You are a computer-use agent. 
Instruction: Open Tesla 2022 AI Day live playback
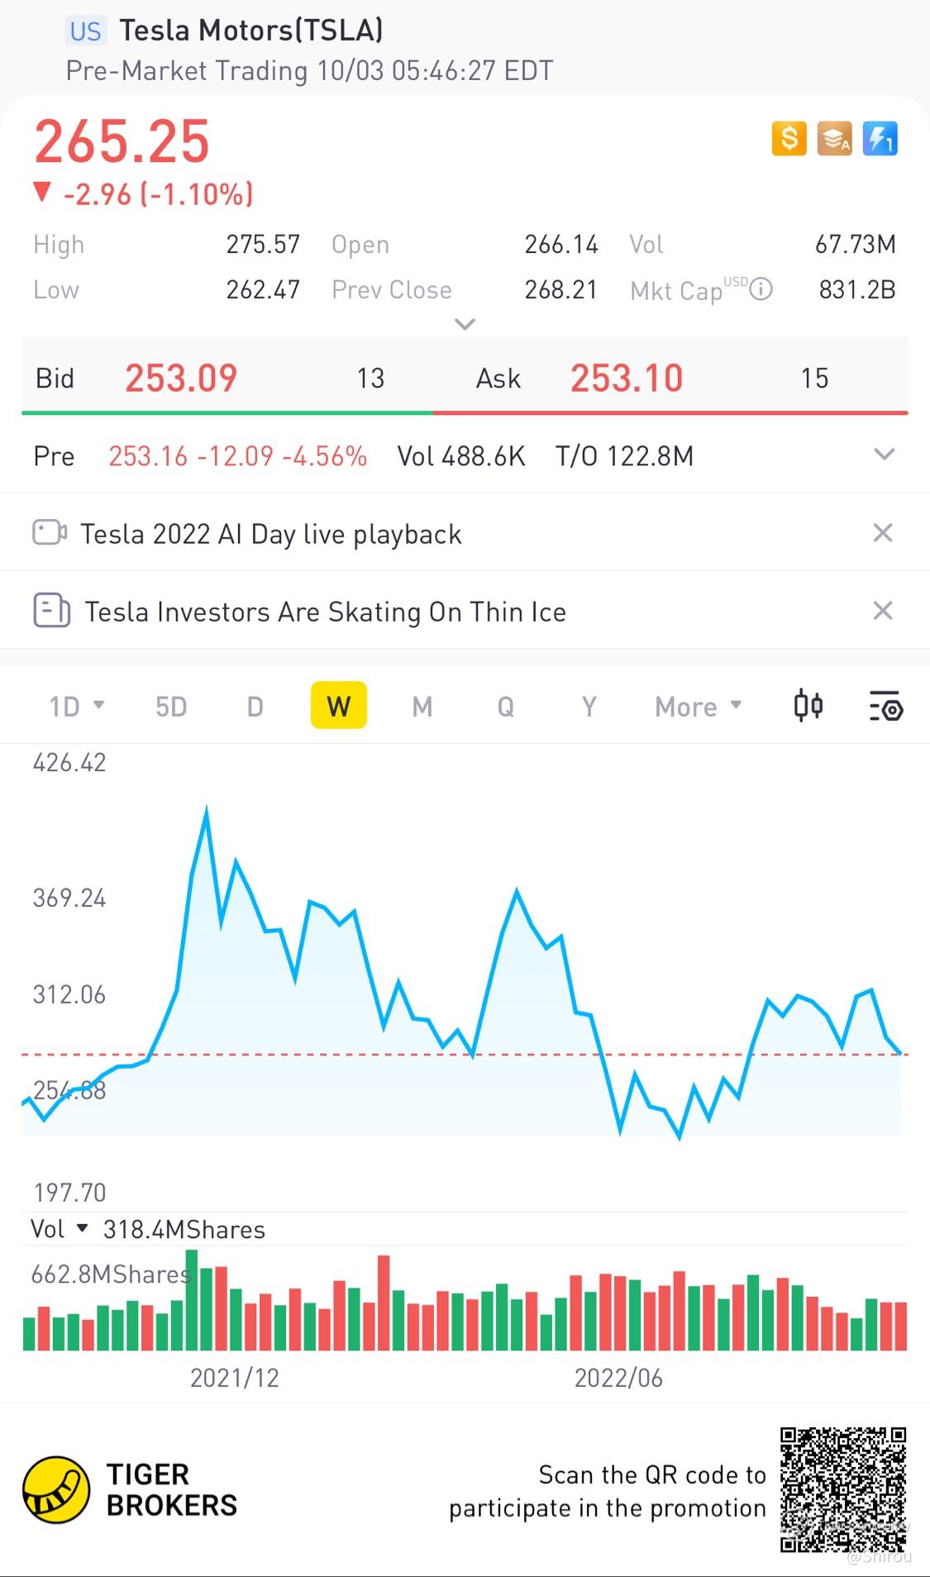(x=271, y=534)
